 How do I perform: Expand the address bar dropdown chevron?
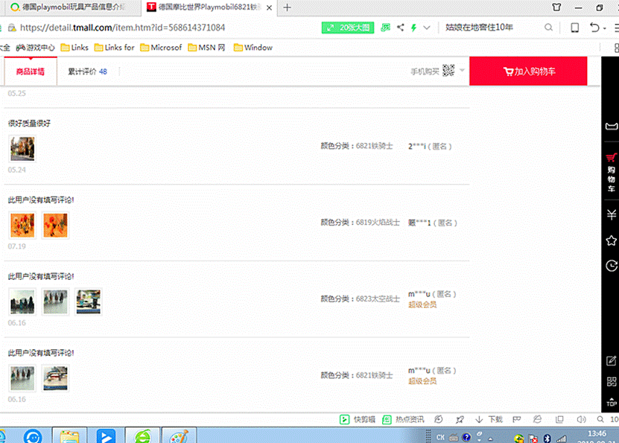(427, 28)
